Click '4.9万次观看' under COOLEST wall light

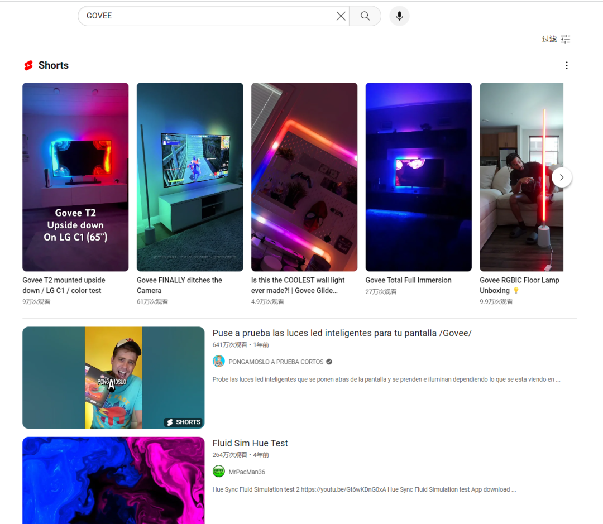(x=267, y=302)
